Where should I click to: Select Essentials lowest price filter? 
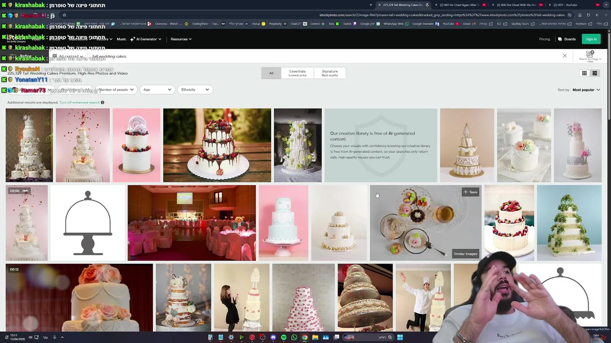point(297,73)
